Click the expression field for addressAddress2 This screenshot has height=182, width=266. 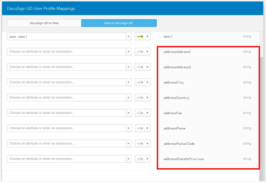click(66, 67)
